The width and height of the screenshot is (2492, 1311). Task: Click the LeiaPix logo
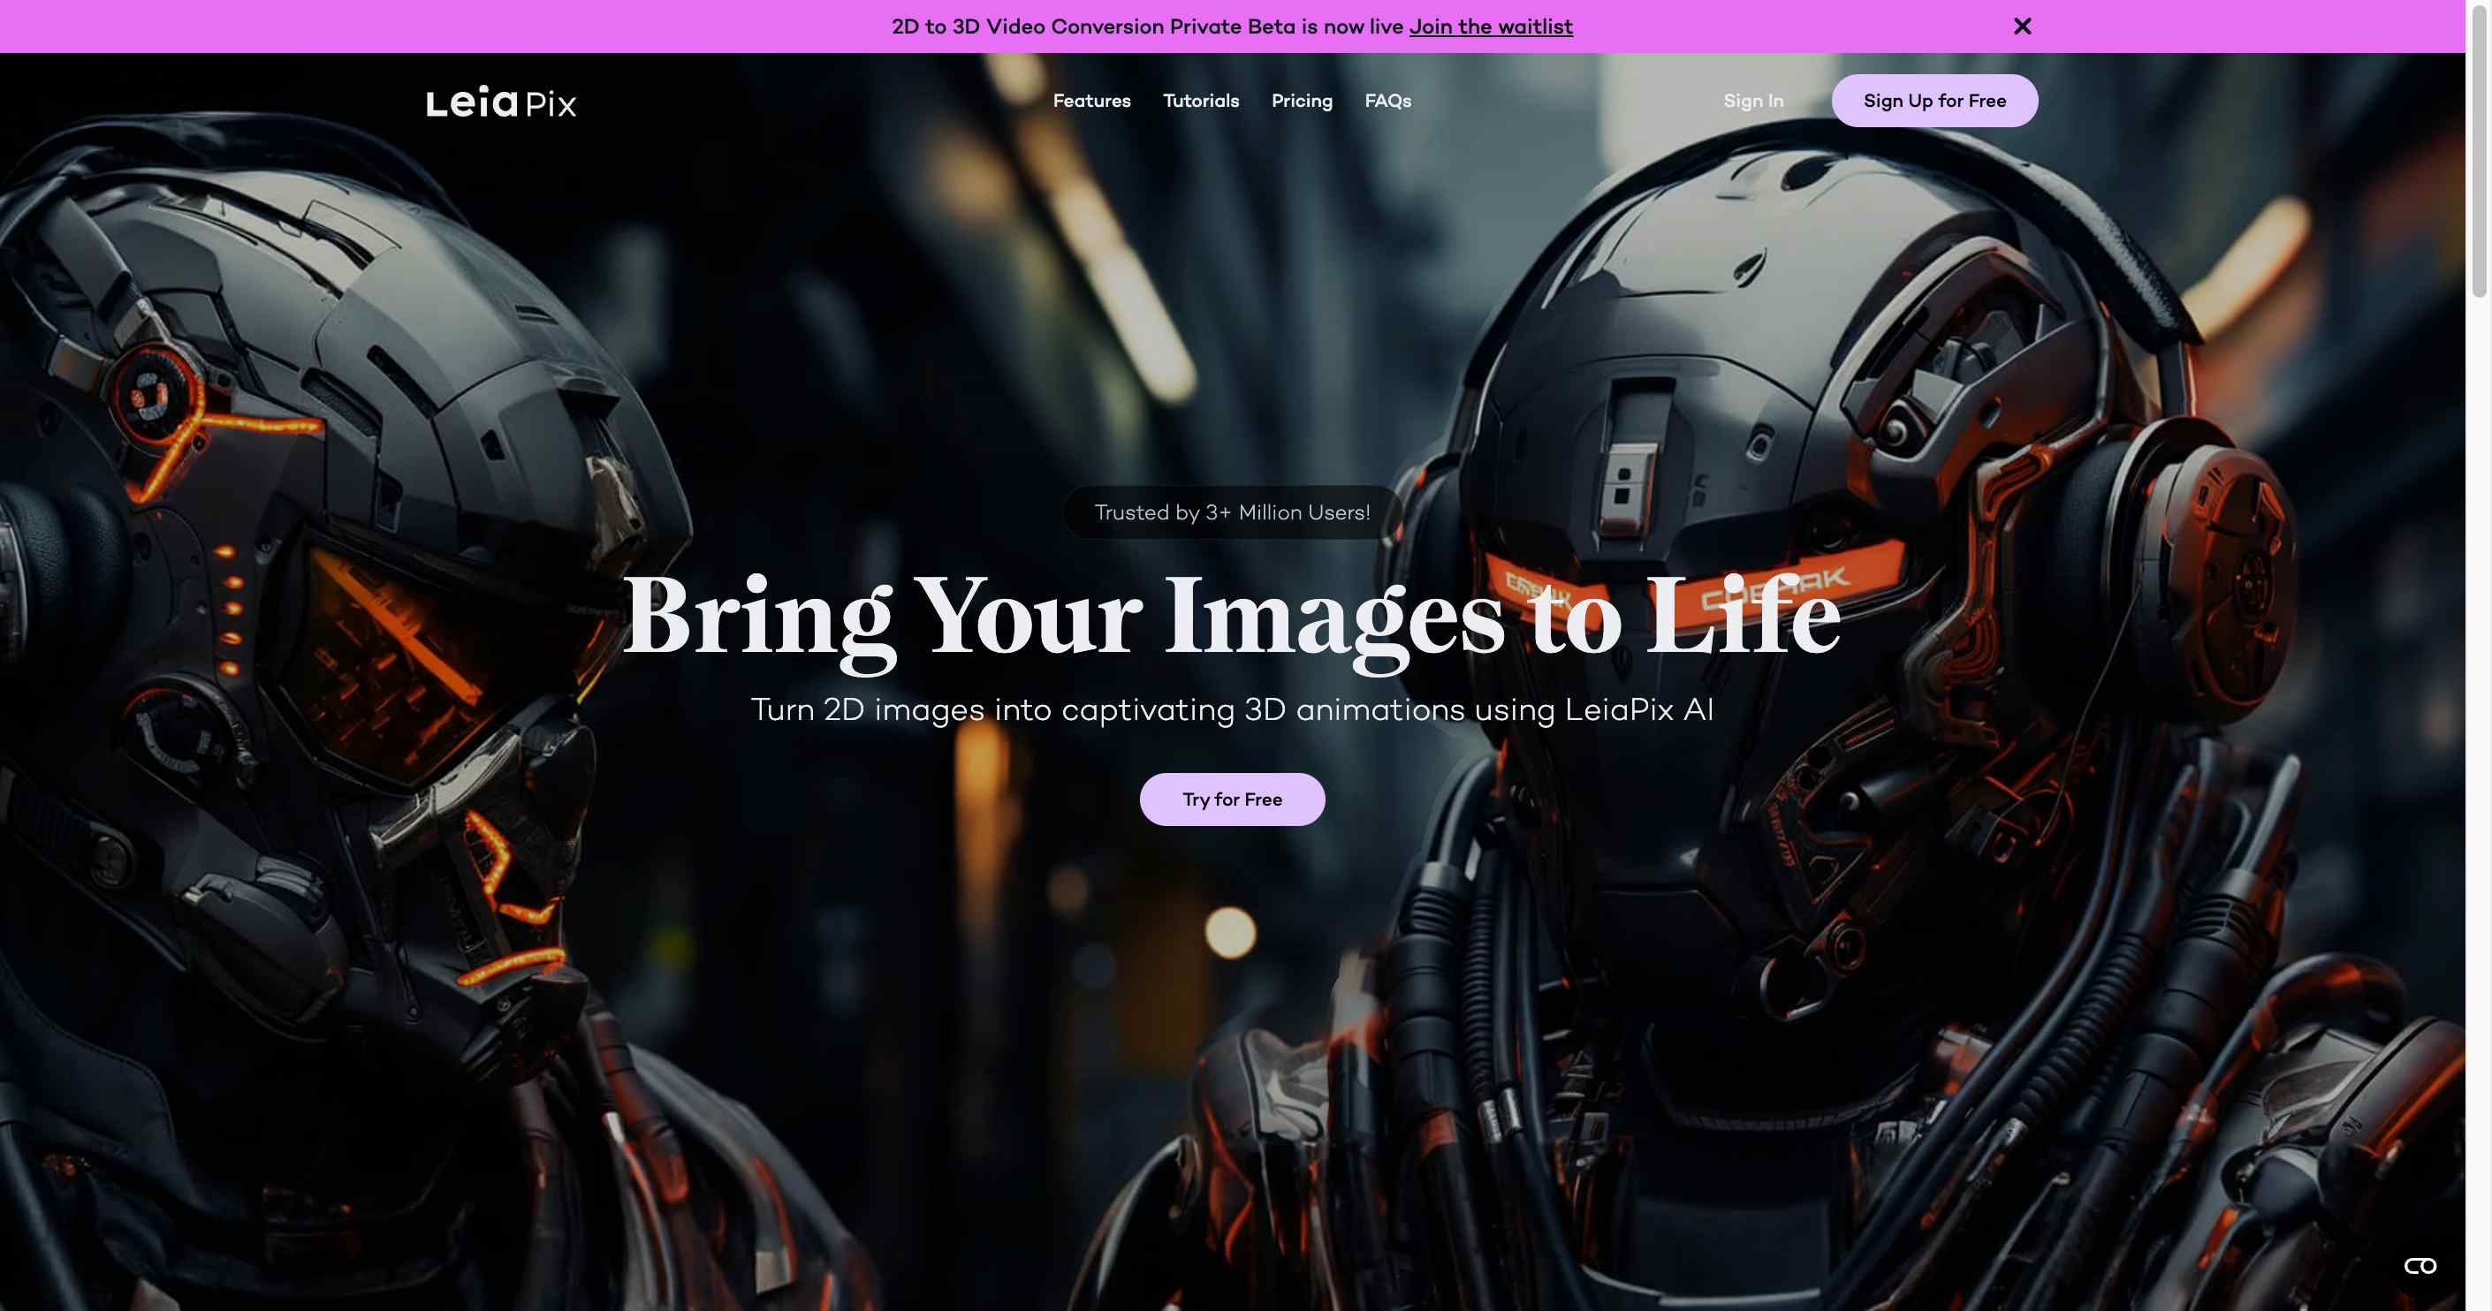(x=501, y=102)
